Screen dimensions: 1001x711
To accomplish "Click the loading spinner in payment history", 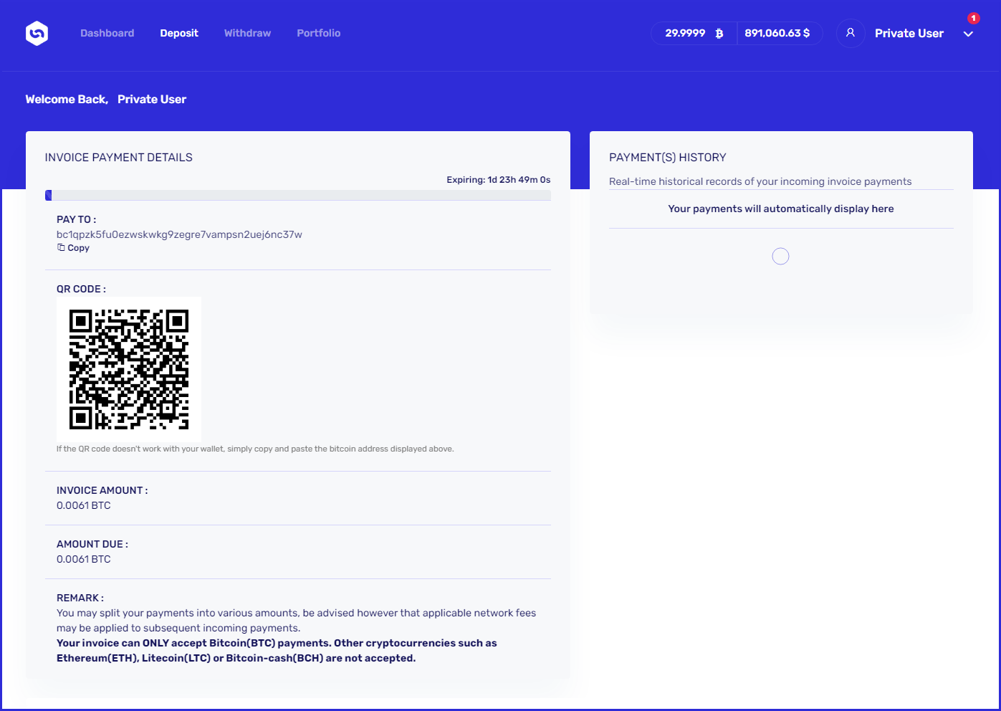I will point(781,256).
